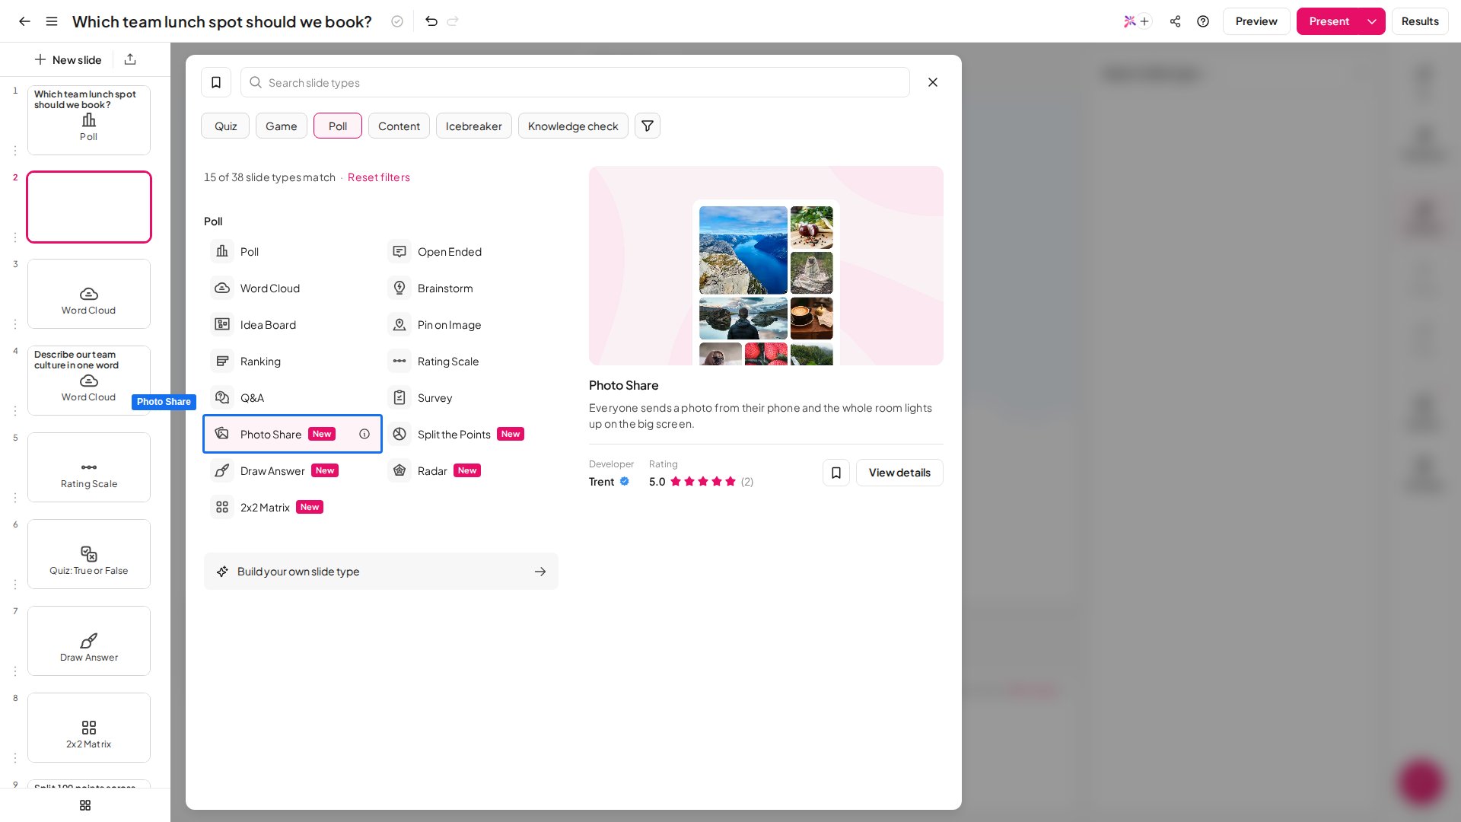
Task: Close the slide type picker dialog
Action: point(933,82)
